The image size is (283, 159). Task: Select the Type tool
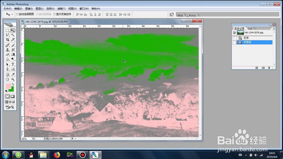click(x=13, y=65)
